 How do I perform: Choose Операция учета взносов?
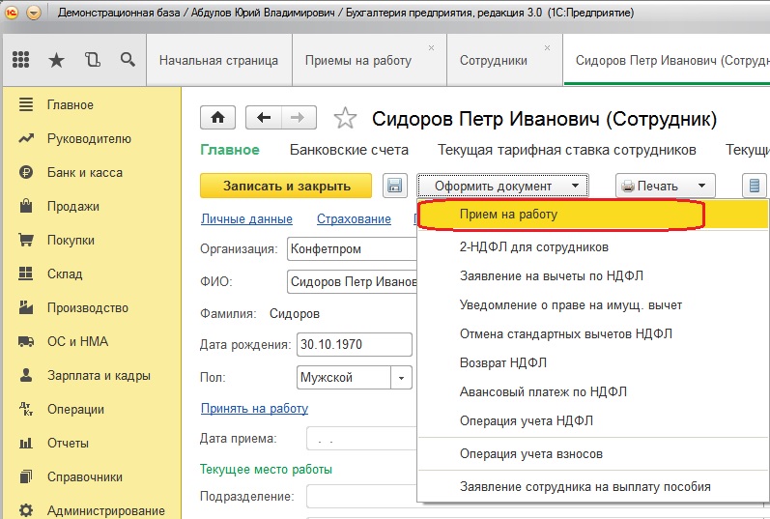point(592,453)
